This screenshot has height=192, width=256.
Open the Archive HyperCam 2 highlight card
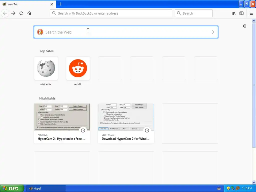pos(62,123)
